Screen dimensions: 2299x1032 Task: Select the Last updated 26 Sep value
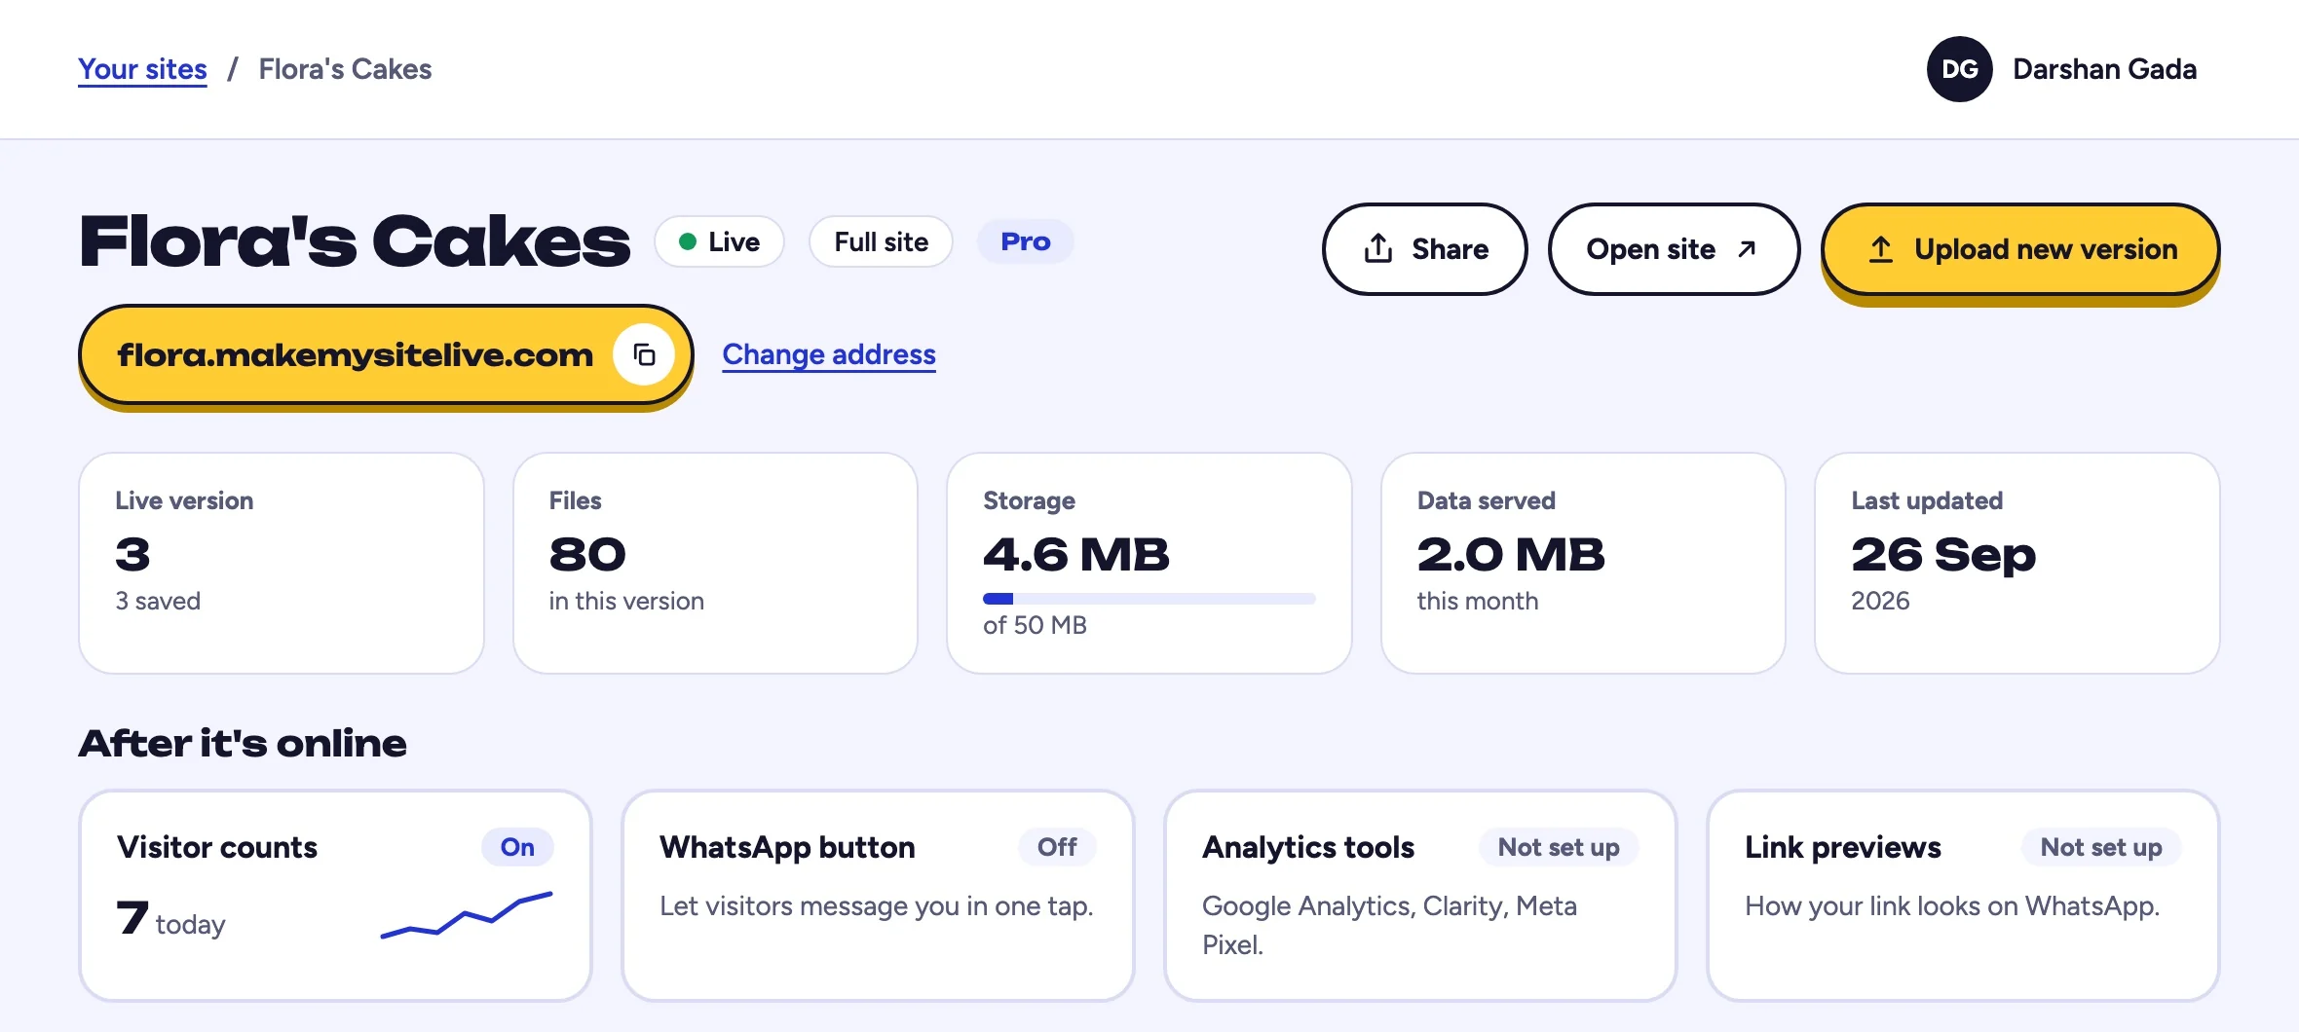1943,555
